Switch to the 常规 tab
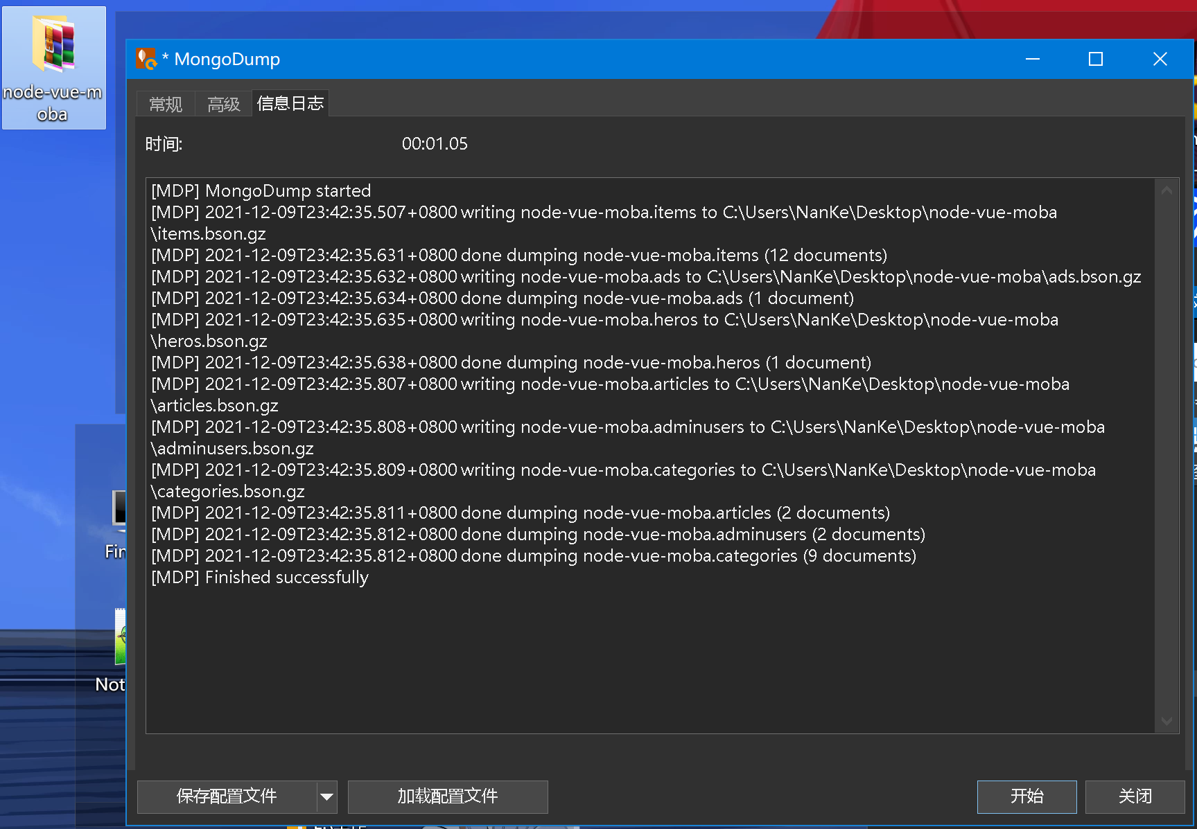 166,104
